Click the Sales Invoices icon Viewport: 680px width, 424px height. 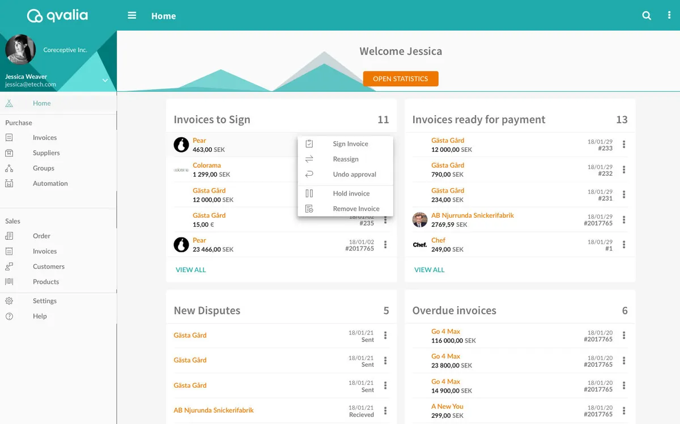click(9, 251)
